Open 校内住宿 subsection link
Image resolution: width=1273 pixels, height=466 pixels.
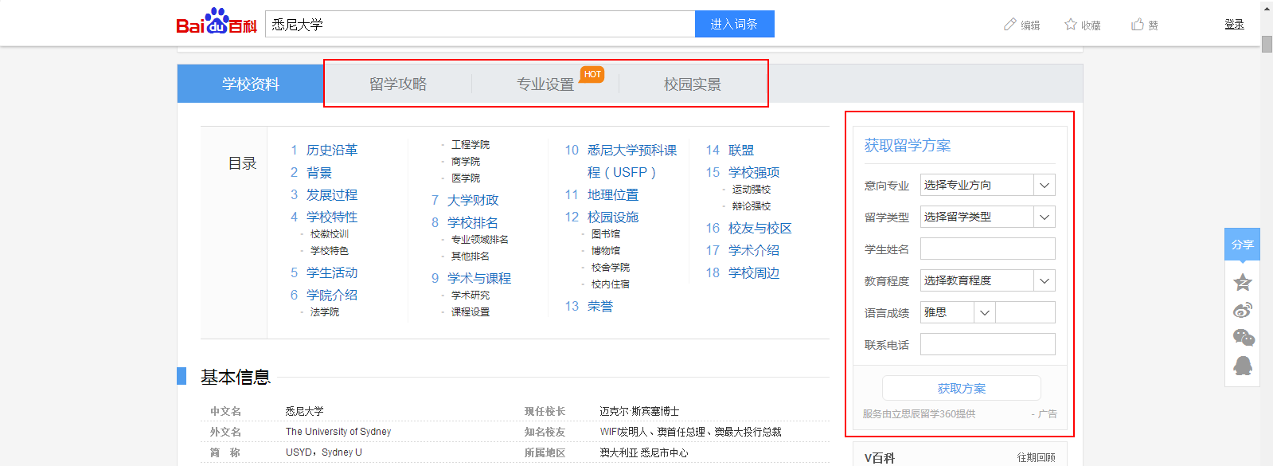[611, 284]
